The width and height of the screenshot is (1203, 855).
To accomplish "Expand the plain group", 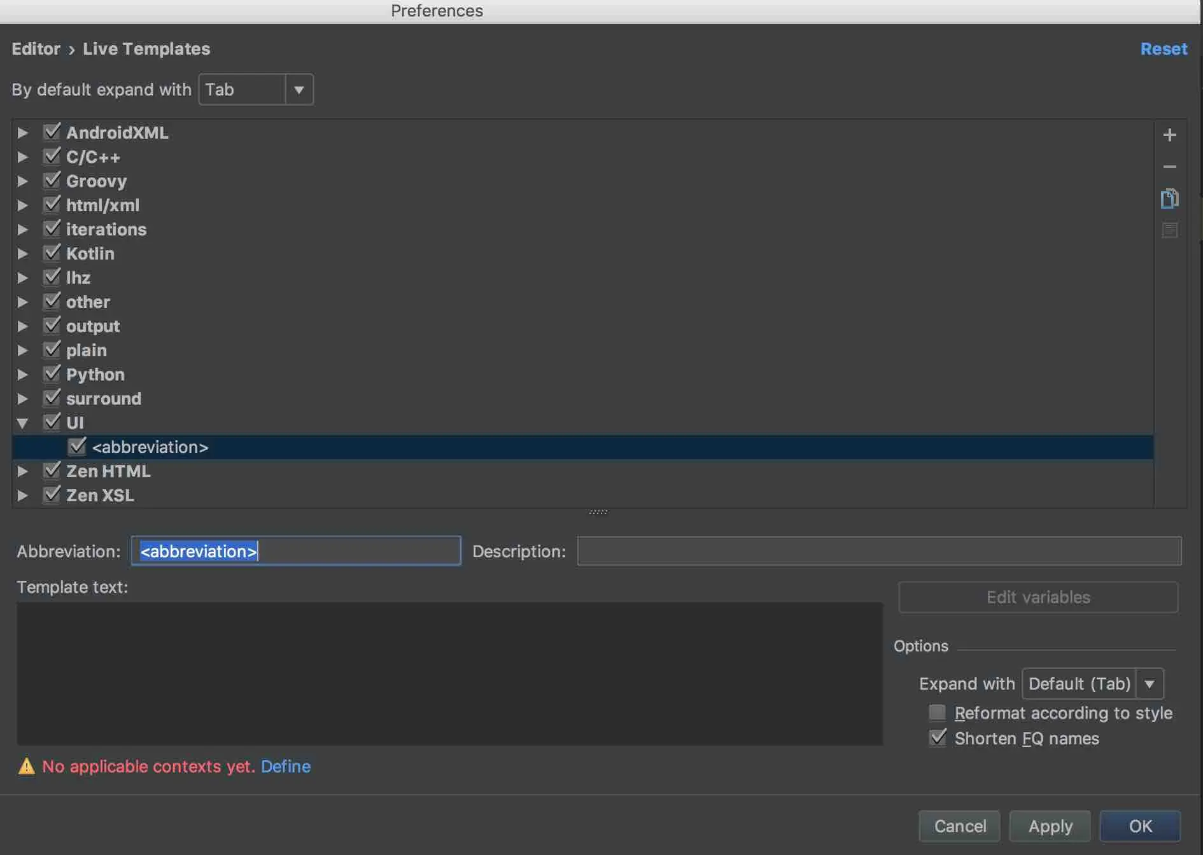I will (x=22, y=351).
